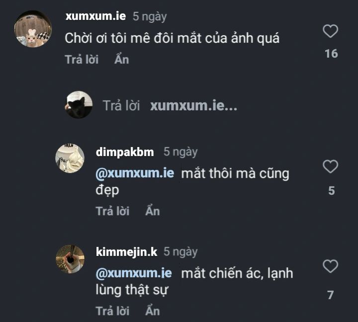This screenshot has height=322, width=358.
Task: Click the black cat avatar beside reply field
Action: [79, 105]
